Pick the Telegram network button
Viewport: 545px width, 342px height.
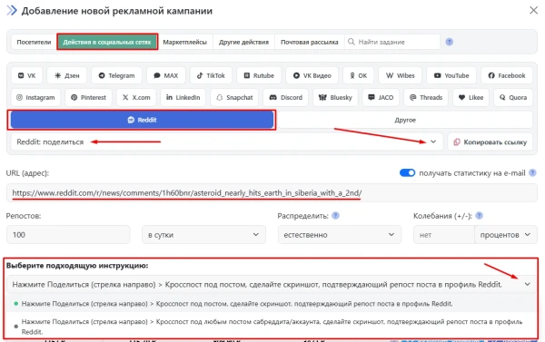(x=116, y=75)
